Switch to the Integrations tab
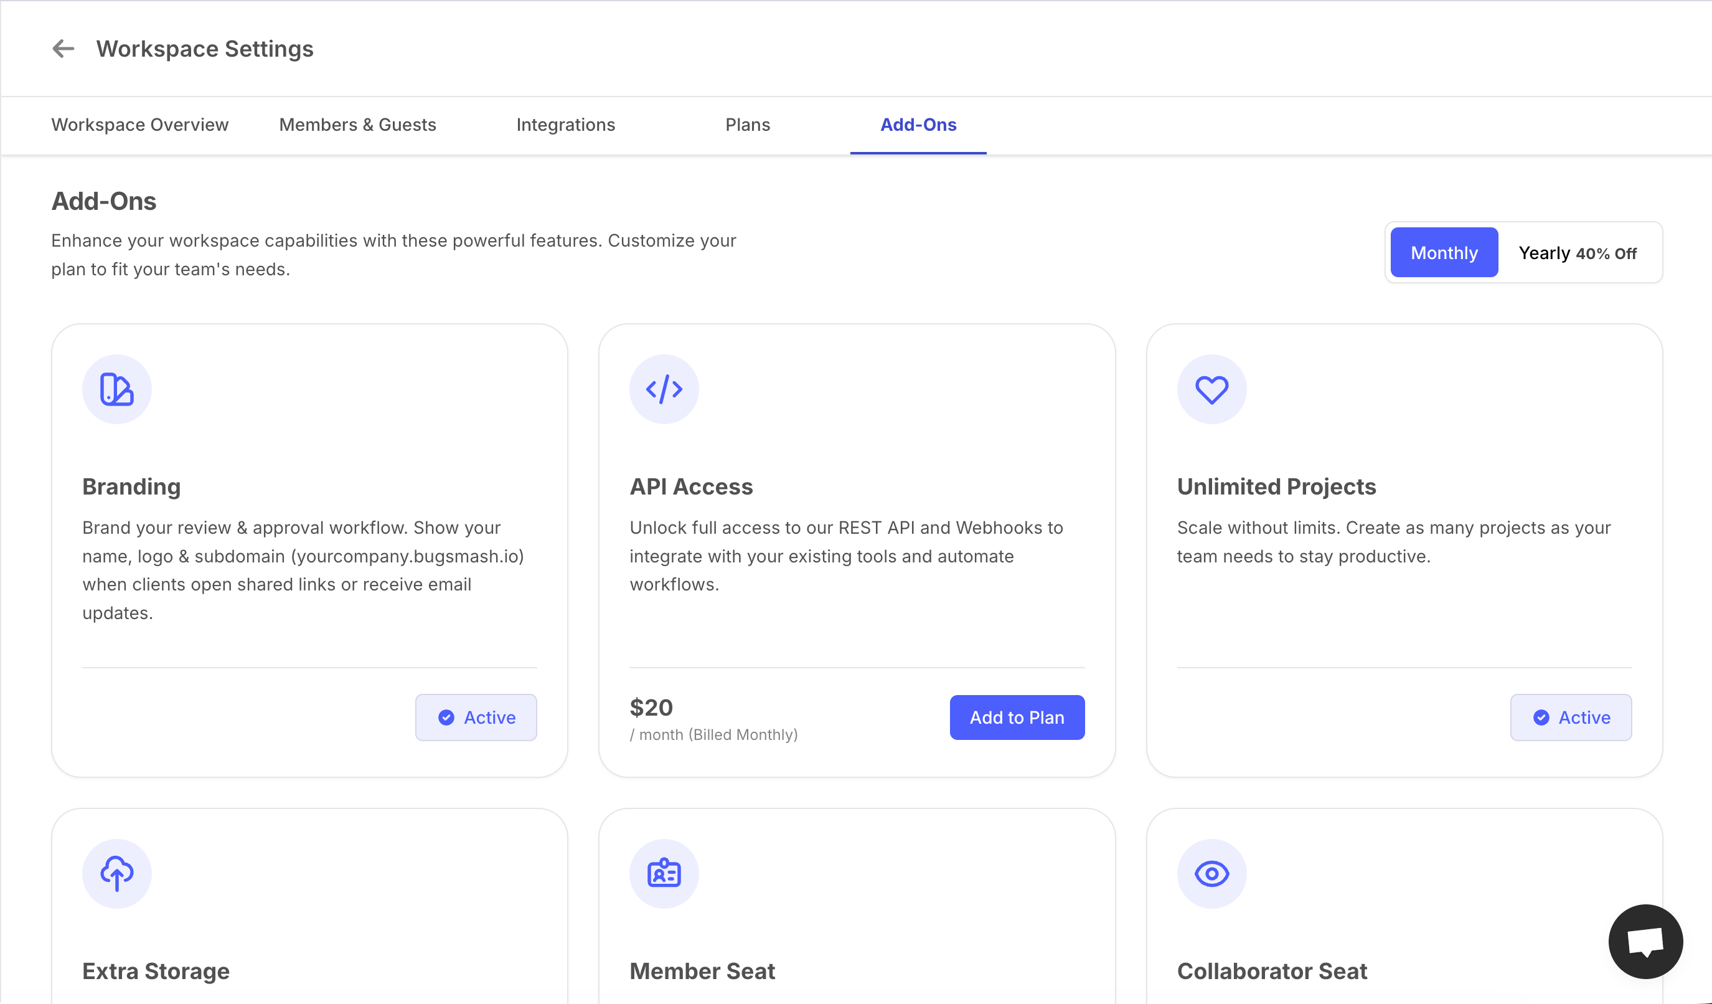 (565, 125)
